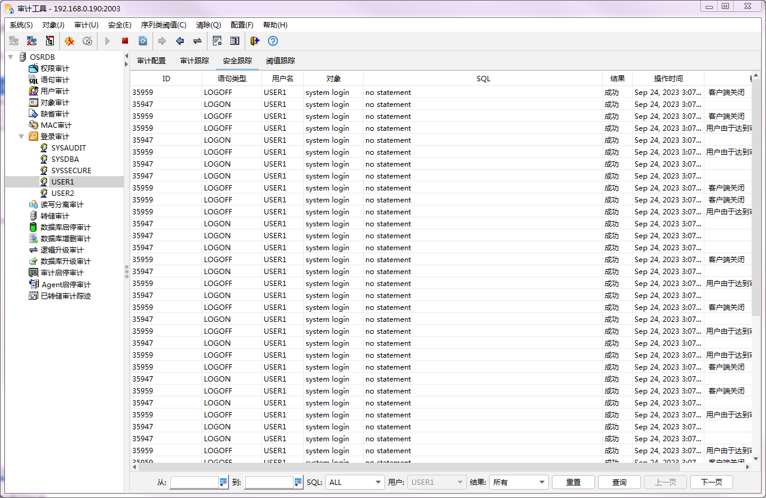This screenshot has height=498, width=766.
Task: Collapse the 登录审计 tree node
Action: click(22, 136)
